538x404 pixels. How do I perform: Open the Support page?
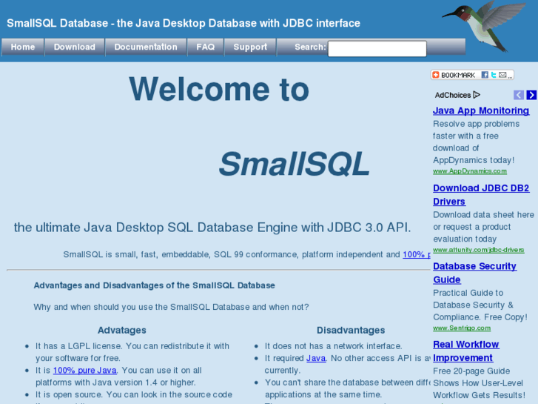coord(250,47)
